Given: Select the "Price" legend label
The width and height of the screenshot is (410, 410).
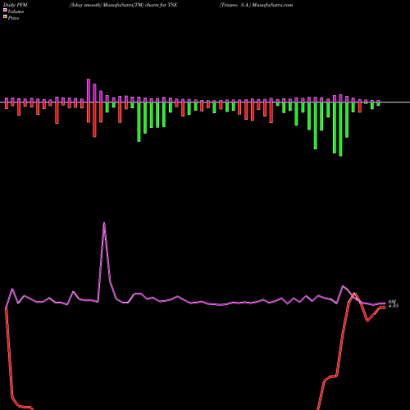Looking at the screenshot, I should [13, 18].
